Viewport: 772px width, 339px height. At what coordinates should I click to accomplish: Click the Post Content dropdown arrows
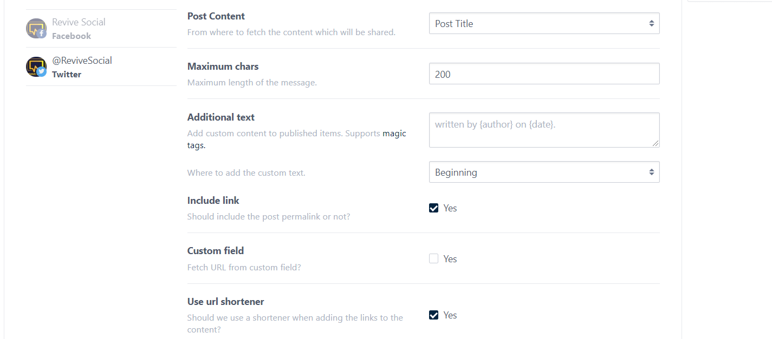click(x=651, y=24)
